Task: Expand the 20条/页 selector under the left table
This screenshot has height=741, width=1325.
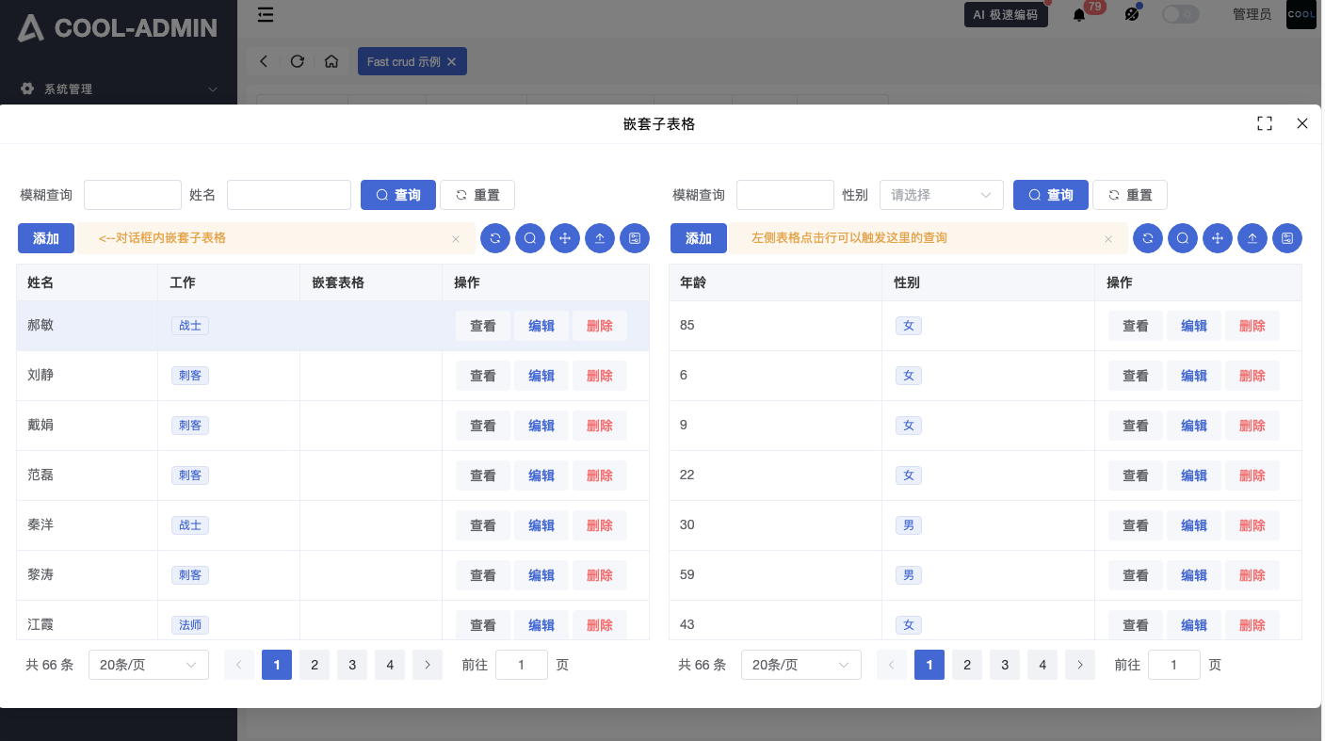Action: tap(149, 665)
